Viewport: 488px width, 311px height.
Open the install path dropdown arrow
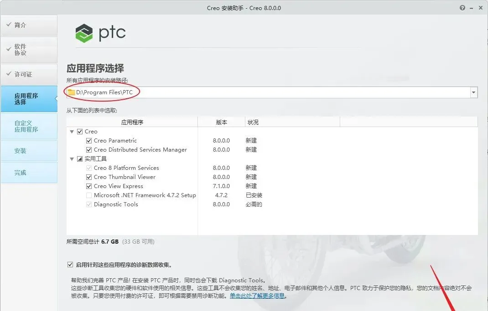click(x=474, y=92)
